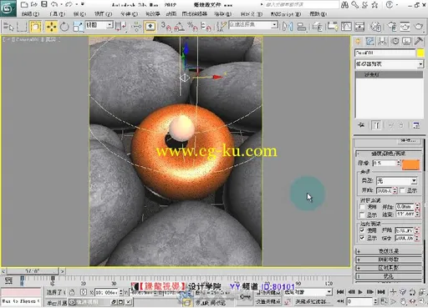This screenshot has height=308, width=428.
Task: Click the Render teapot icon
Action: (418, 27)
